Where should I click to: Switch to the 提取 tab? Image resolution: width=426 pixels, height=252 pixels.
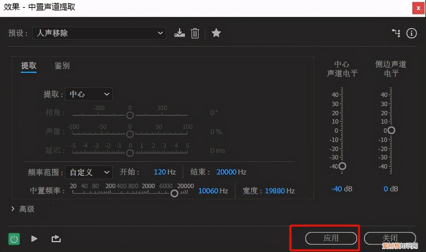tap(29, 65)
